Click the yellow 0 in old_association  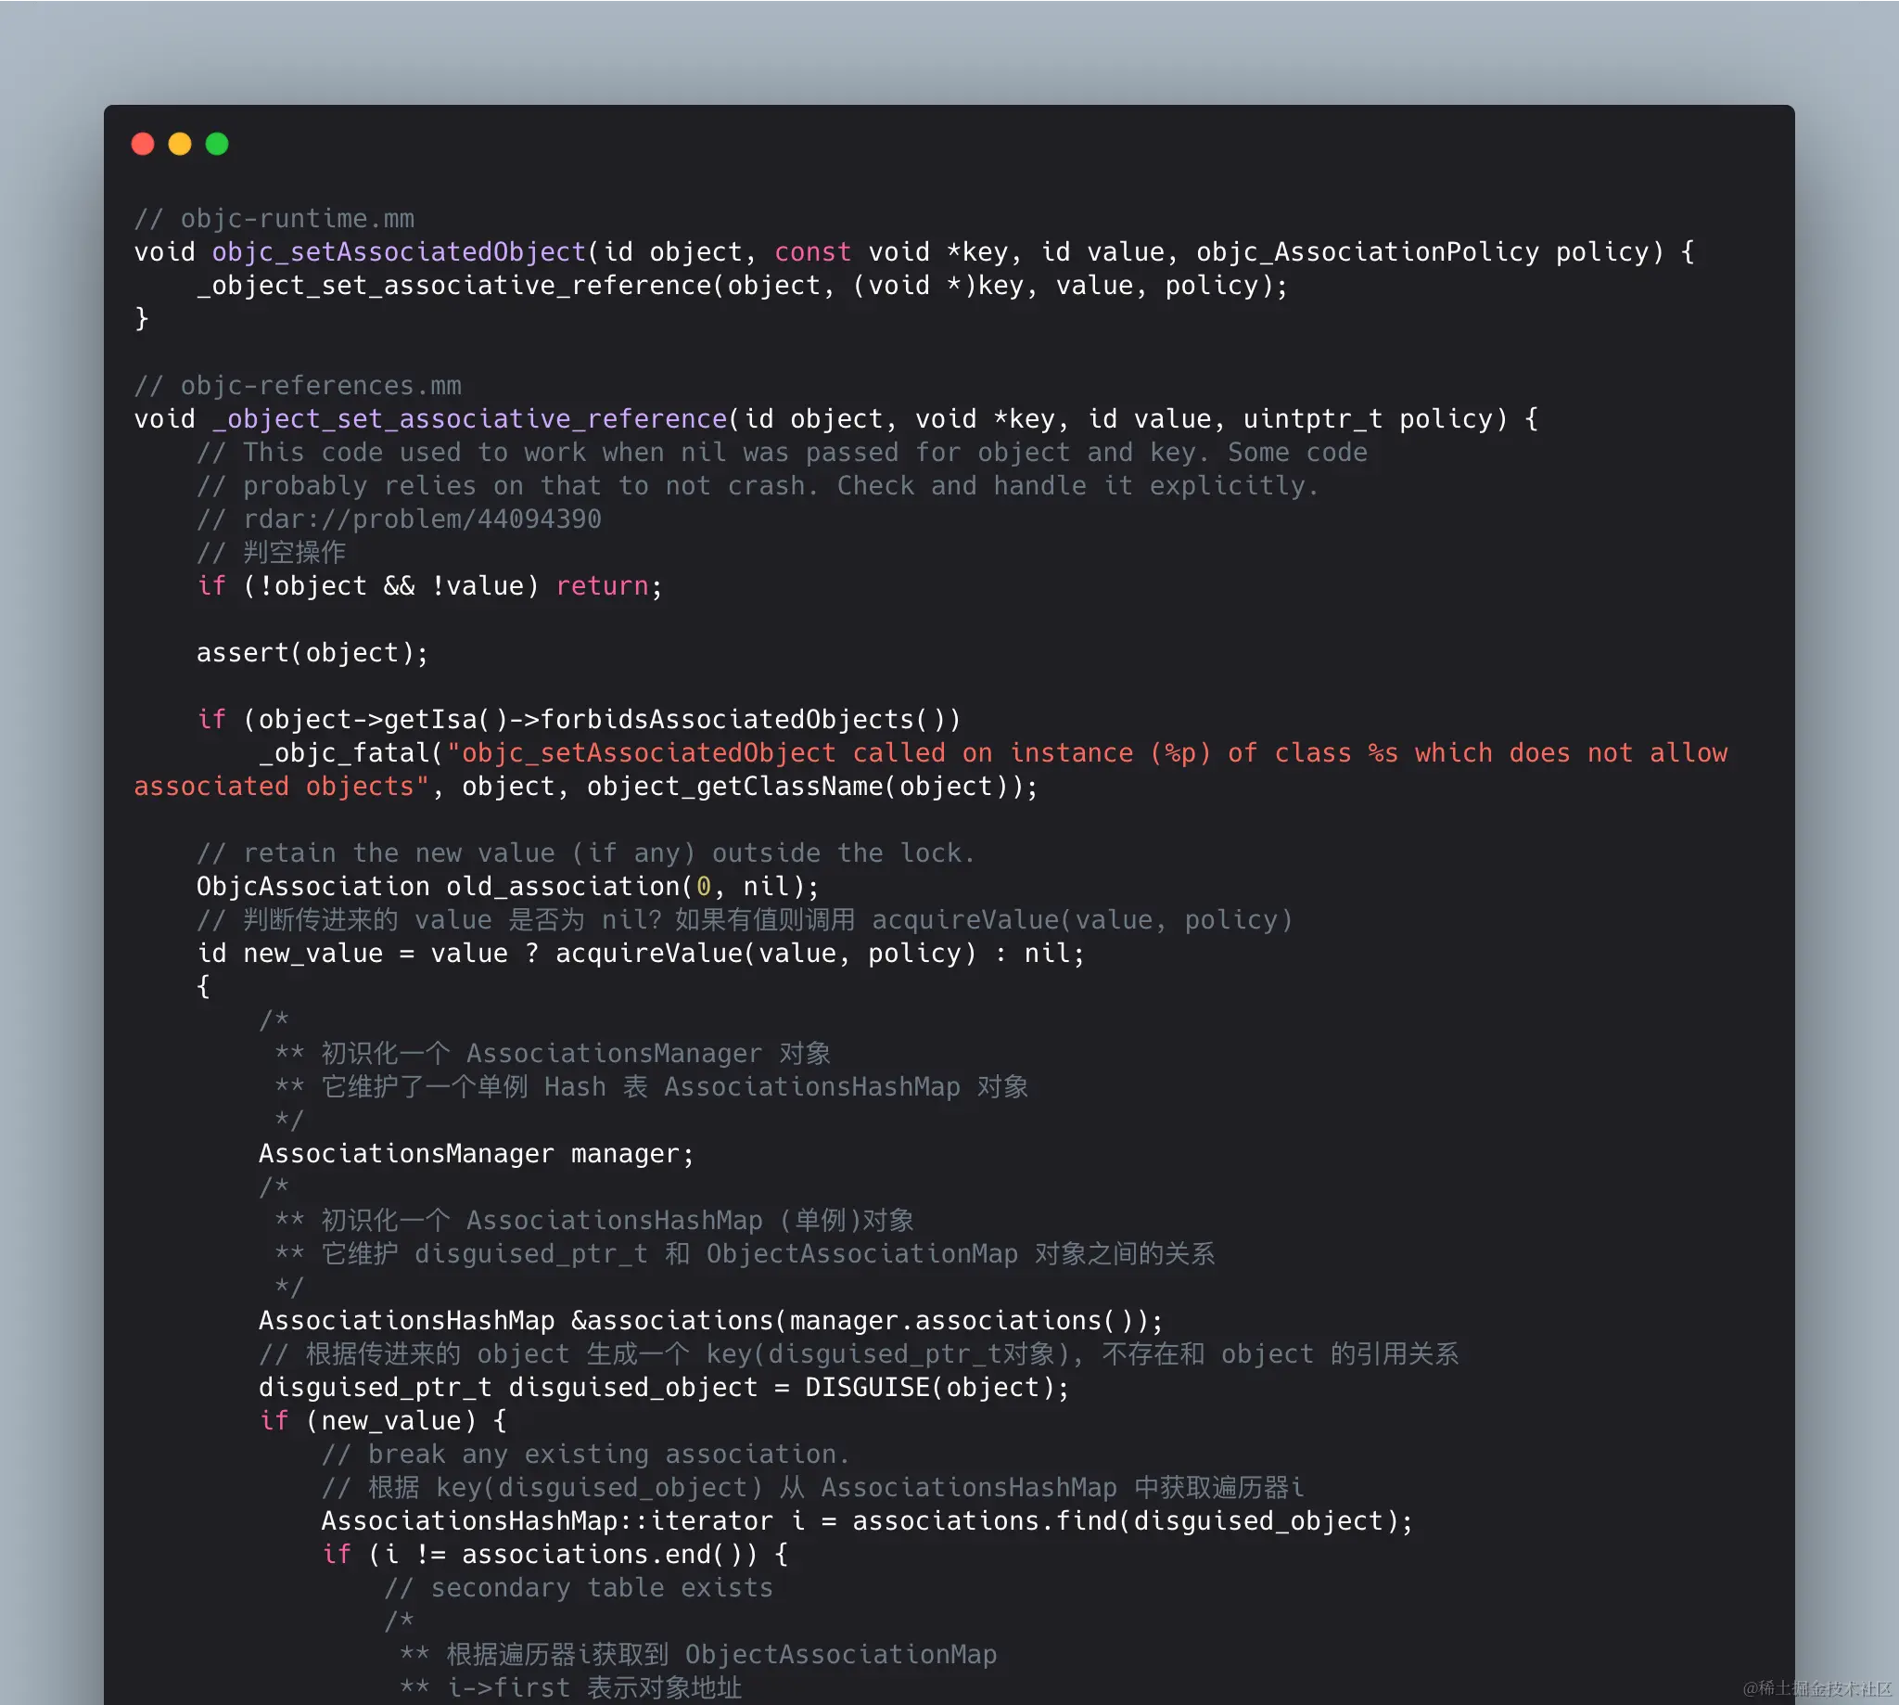click(703, 886)
